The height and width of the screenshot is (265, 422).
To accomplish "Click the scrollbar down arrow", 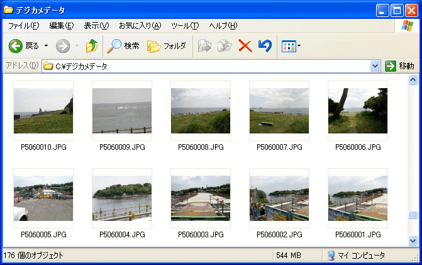I will [x=413, y=240].
